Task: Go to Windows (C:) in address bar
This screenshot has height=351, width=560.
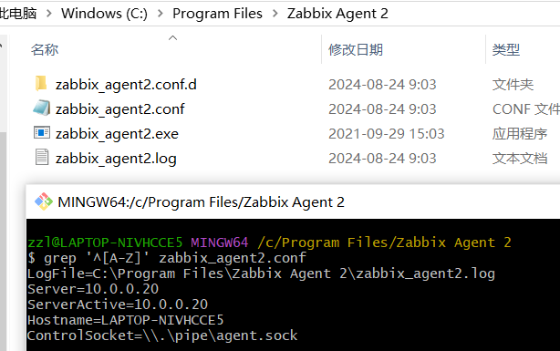Action: (x=104, y=14)
